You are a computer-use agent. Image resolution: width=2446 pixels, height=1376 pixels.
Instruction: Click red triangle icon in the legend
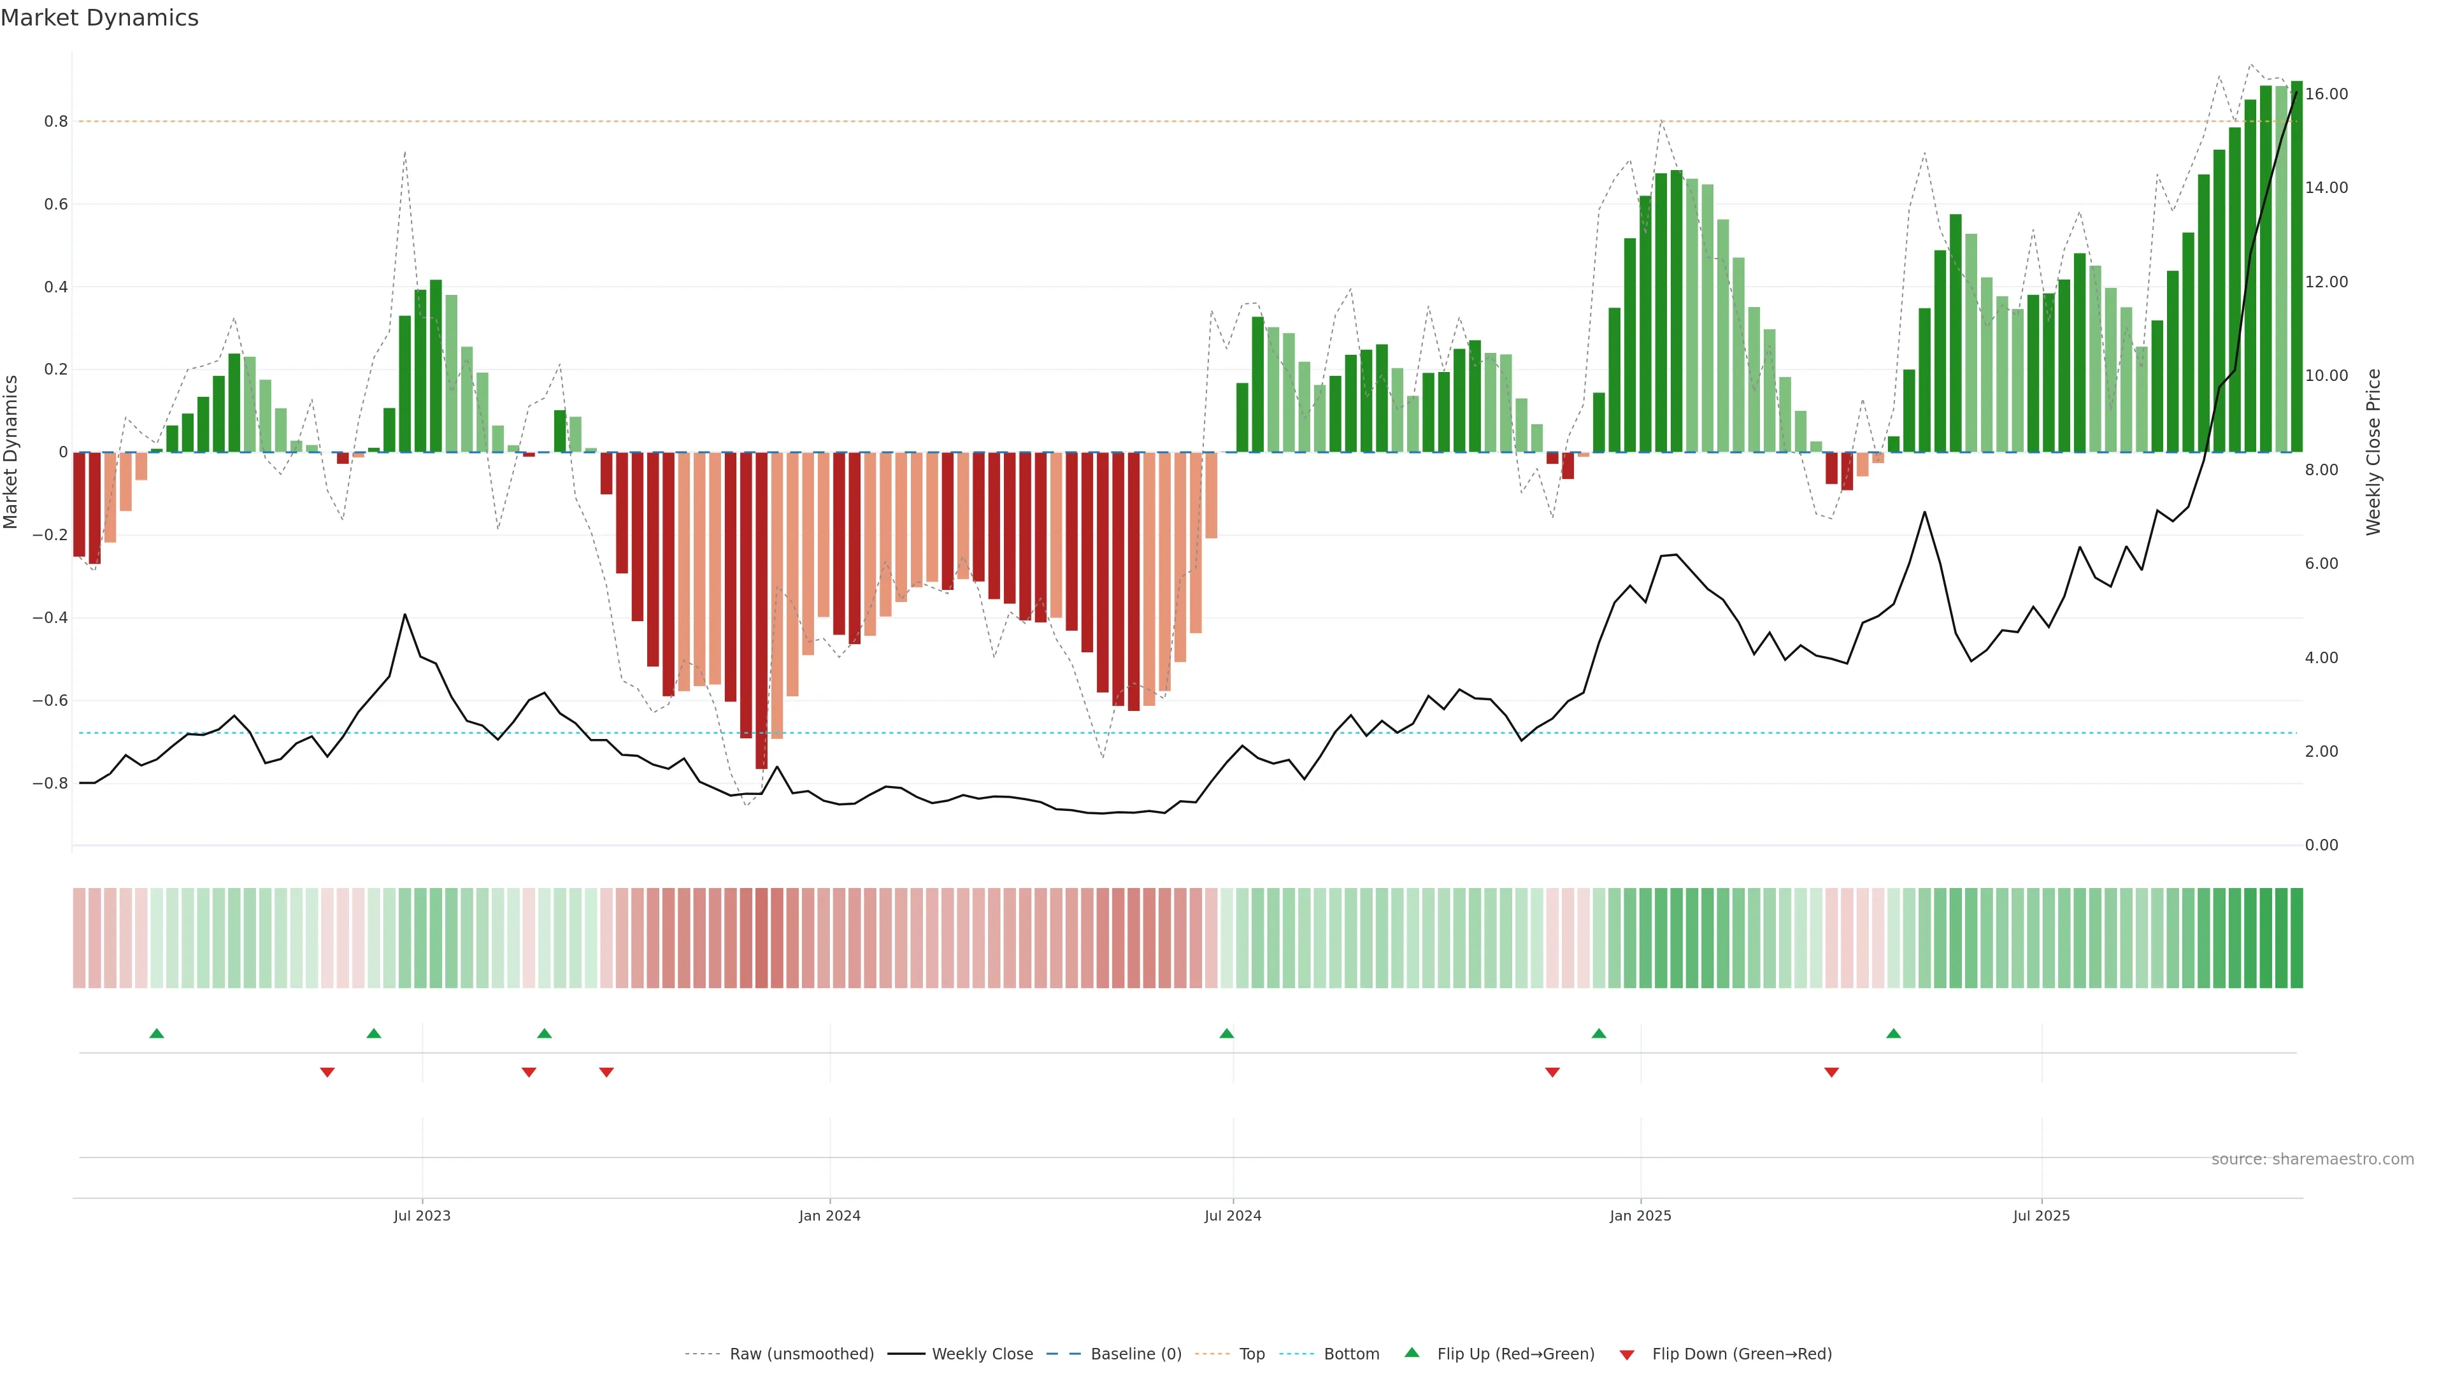(1627, 1354)
